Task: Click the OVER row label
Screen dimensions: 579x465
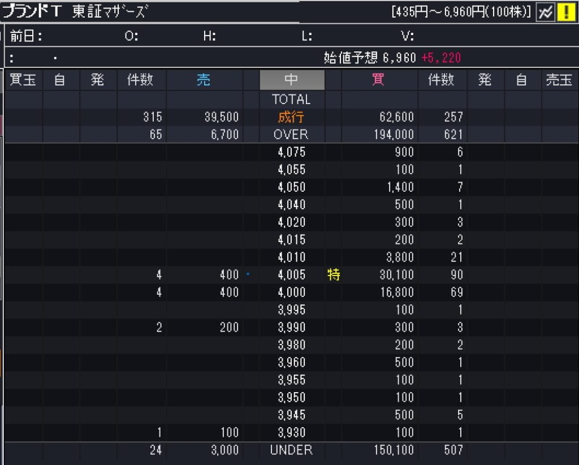Action: coord(292,135)
